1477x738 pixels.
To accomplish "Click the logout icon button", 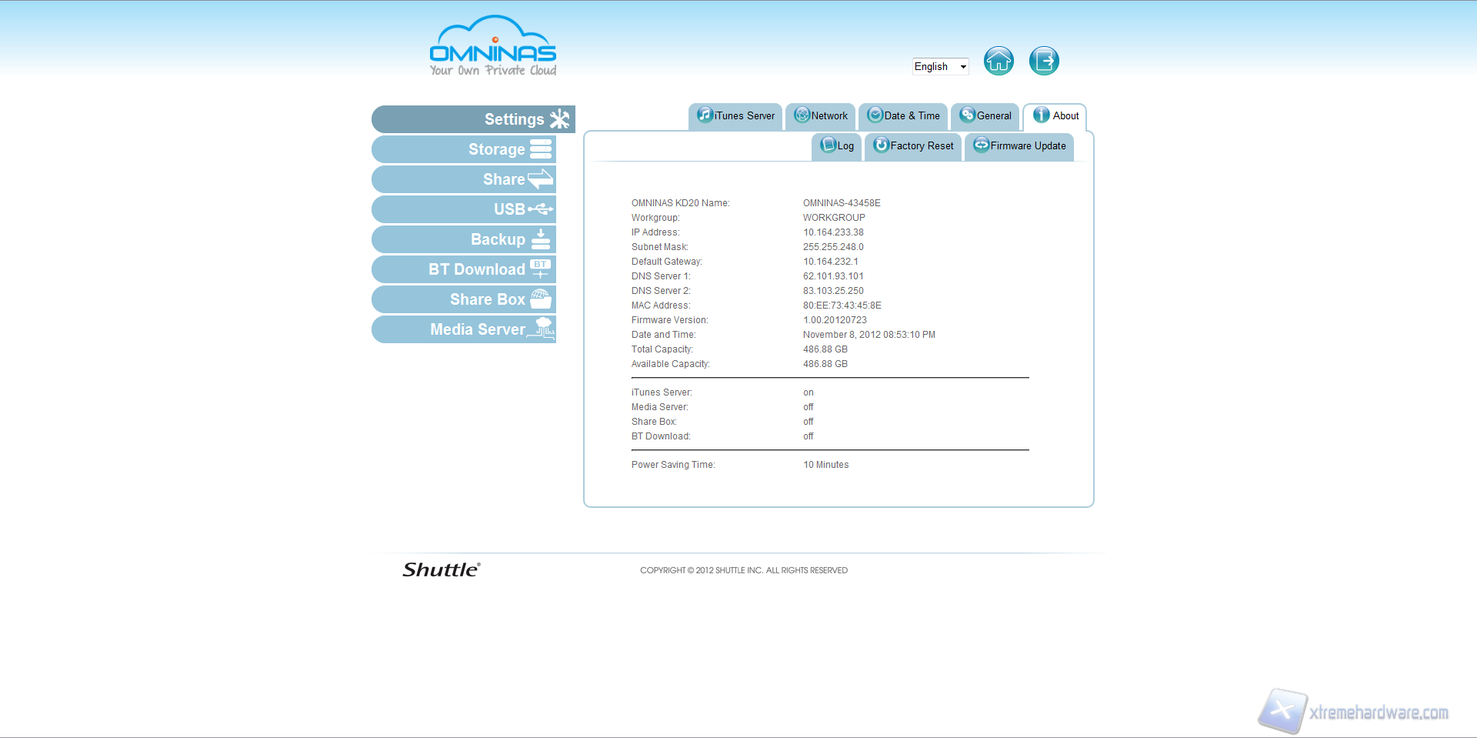I will pos(1044,61).
